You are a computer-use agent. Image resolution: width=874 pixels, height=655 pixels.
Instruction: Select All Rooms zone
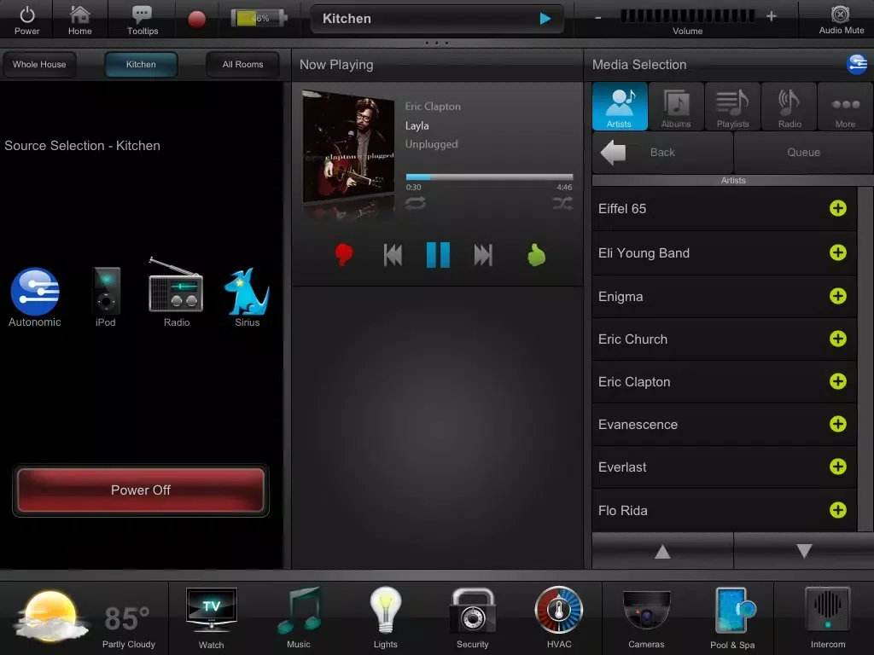[x=242, y=65]
